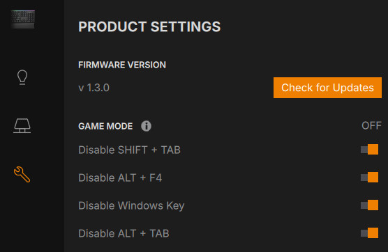Select the keyboard device thumbnail

pos(23,19)
